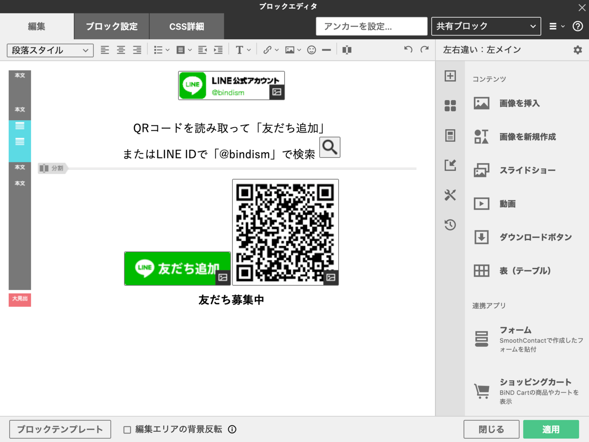Select the QR code image
The height and width of the screenshot is (442, 589).
pos(285,232)
